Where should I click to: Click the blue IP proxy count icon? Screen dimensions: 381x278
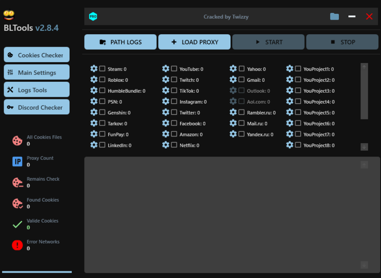17,162
